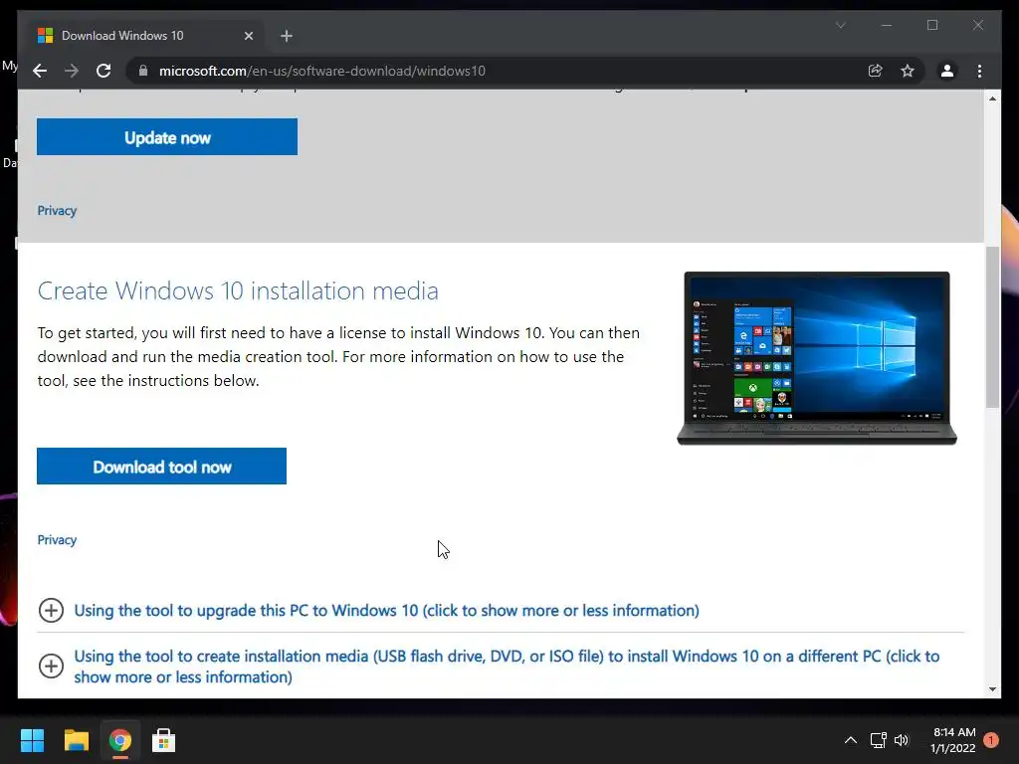Screen dimensions: 1019x764
Task: Bookmark this page with the star icon
Action: [x=908, y=71]
